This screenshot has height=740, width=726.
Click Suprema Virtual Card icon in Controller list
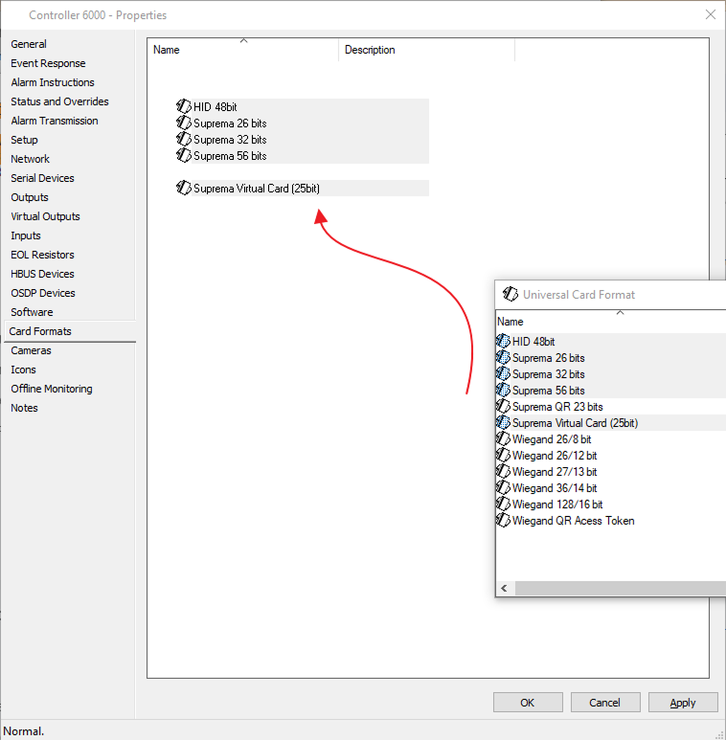point(184,189)
